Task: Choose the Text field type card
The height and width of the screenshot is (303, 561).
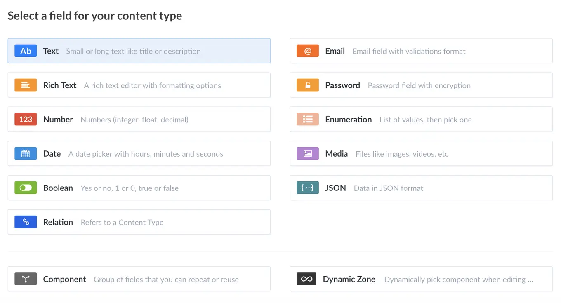Action: point(139,51)
